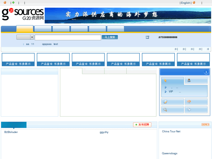Open the G20 sources logo

click(x=23, y=14)
